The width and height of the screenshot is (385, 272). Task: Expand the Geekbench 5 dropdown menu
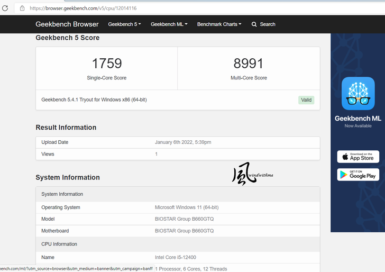click(x=124, y=24)
